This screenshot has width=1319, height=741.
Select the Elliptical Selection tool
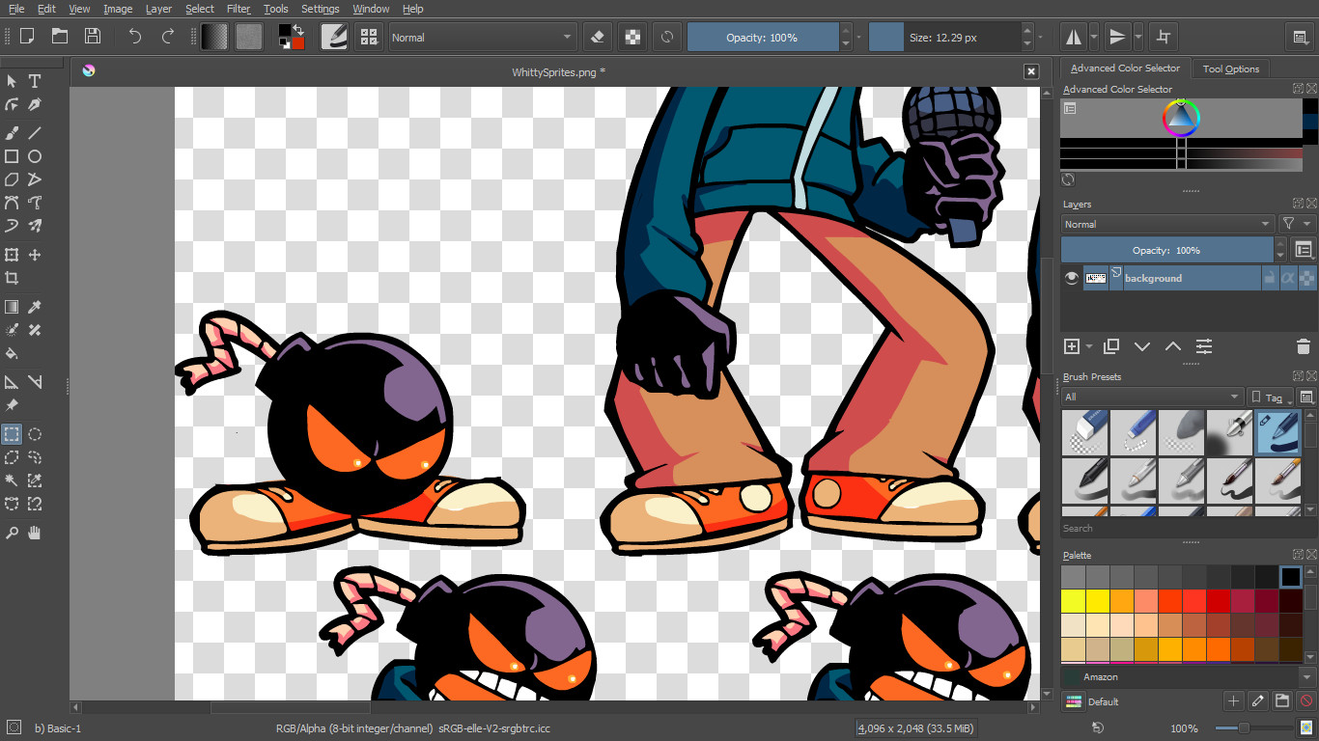35,434
